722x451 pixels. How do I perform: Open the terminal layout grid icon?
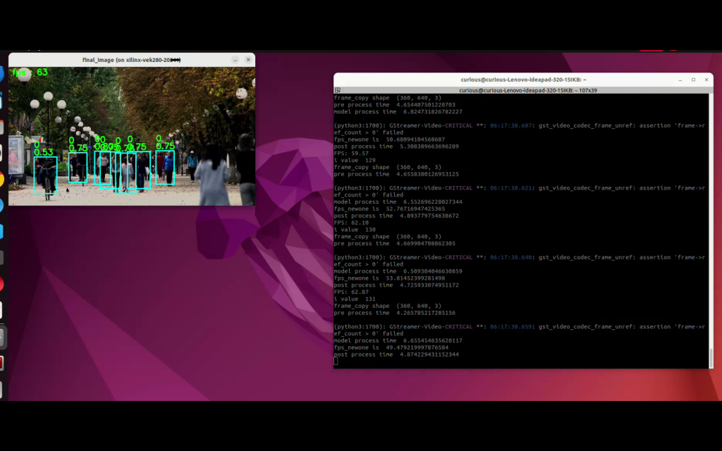pos(338,90)
